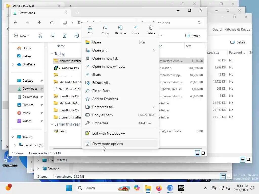Open Properties from context menu

point(120,123)
